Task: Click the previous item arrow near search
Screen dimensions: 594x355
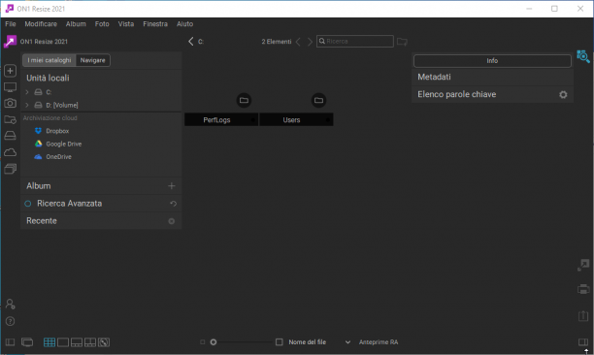Action: click(x=298, y=42)
